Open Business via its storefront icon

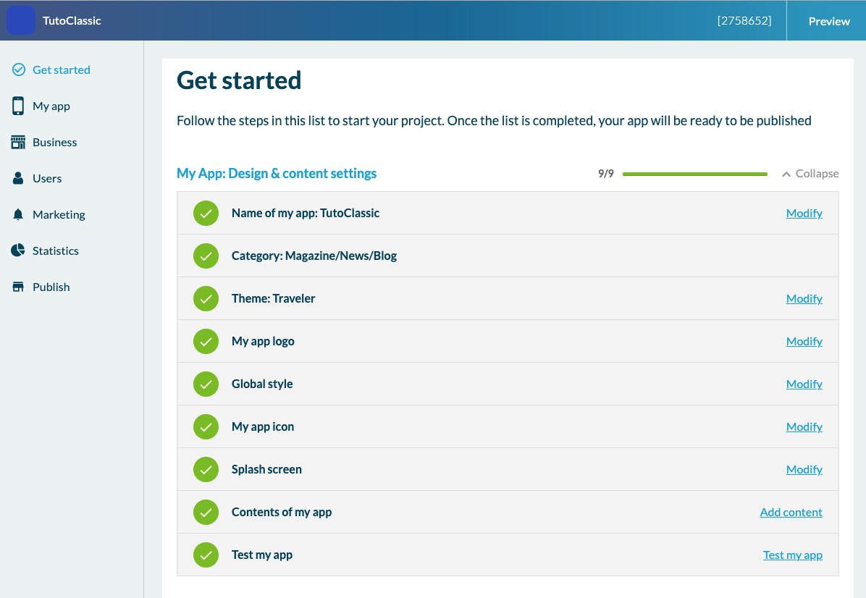[19, 143]
